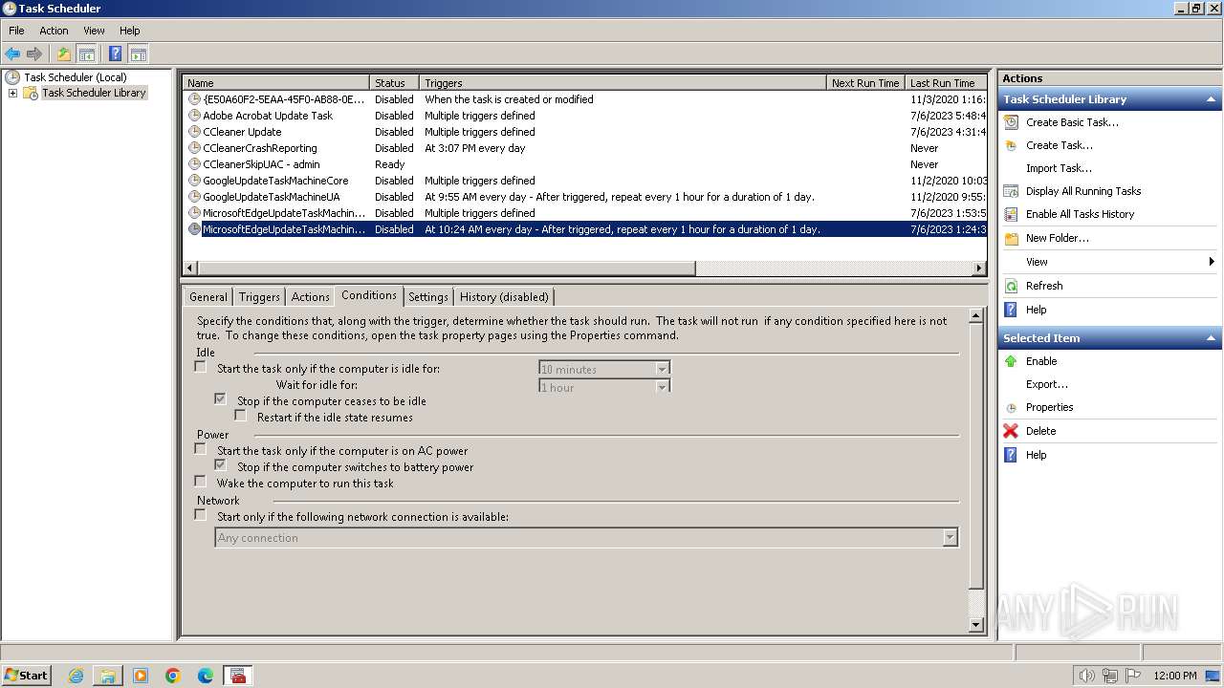The height and width of the screenshot is (688, 1224).
Task: Sort tasks by the Name column header
Action: [275, 83]
